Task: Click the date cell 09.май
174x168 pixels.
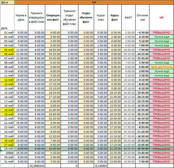Action: pyautogui.click(x=7, y=67)
